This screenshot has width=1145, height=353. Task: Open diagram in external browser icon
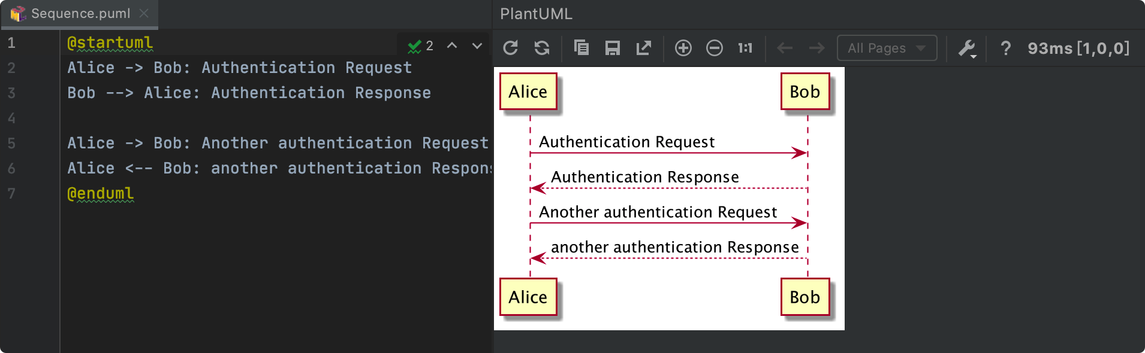pos(644,48)
